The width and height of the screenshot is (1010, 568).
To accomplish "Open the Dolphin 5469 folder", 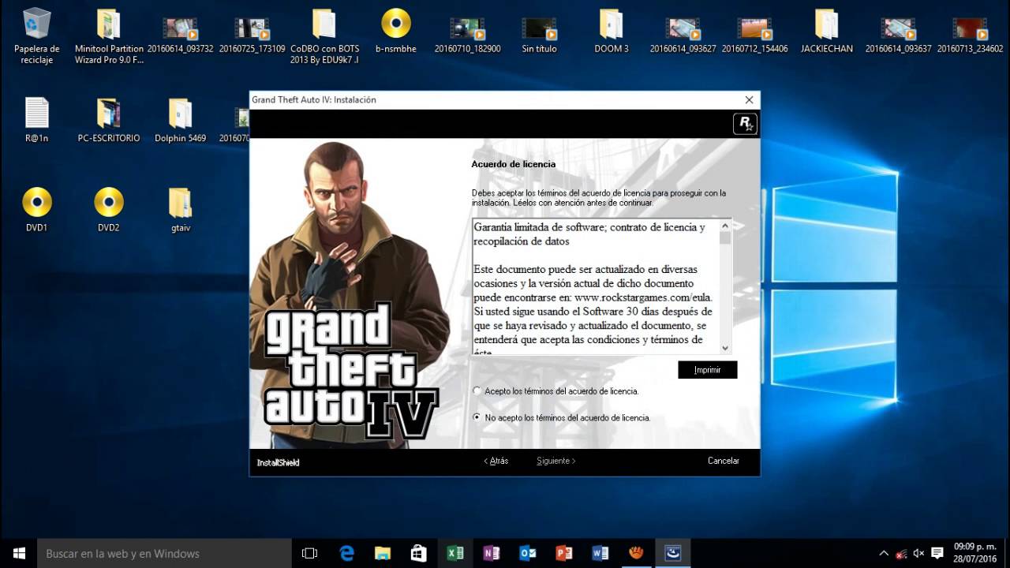I will pos(181,120).
